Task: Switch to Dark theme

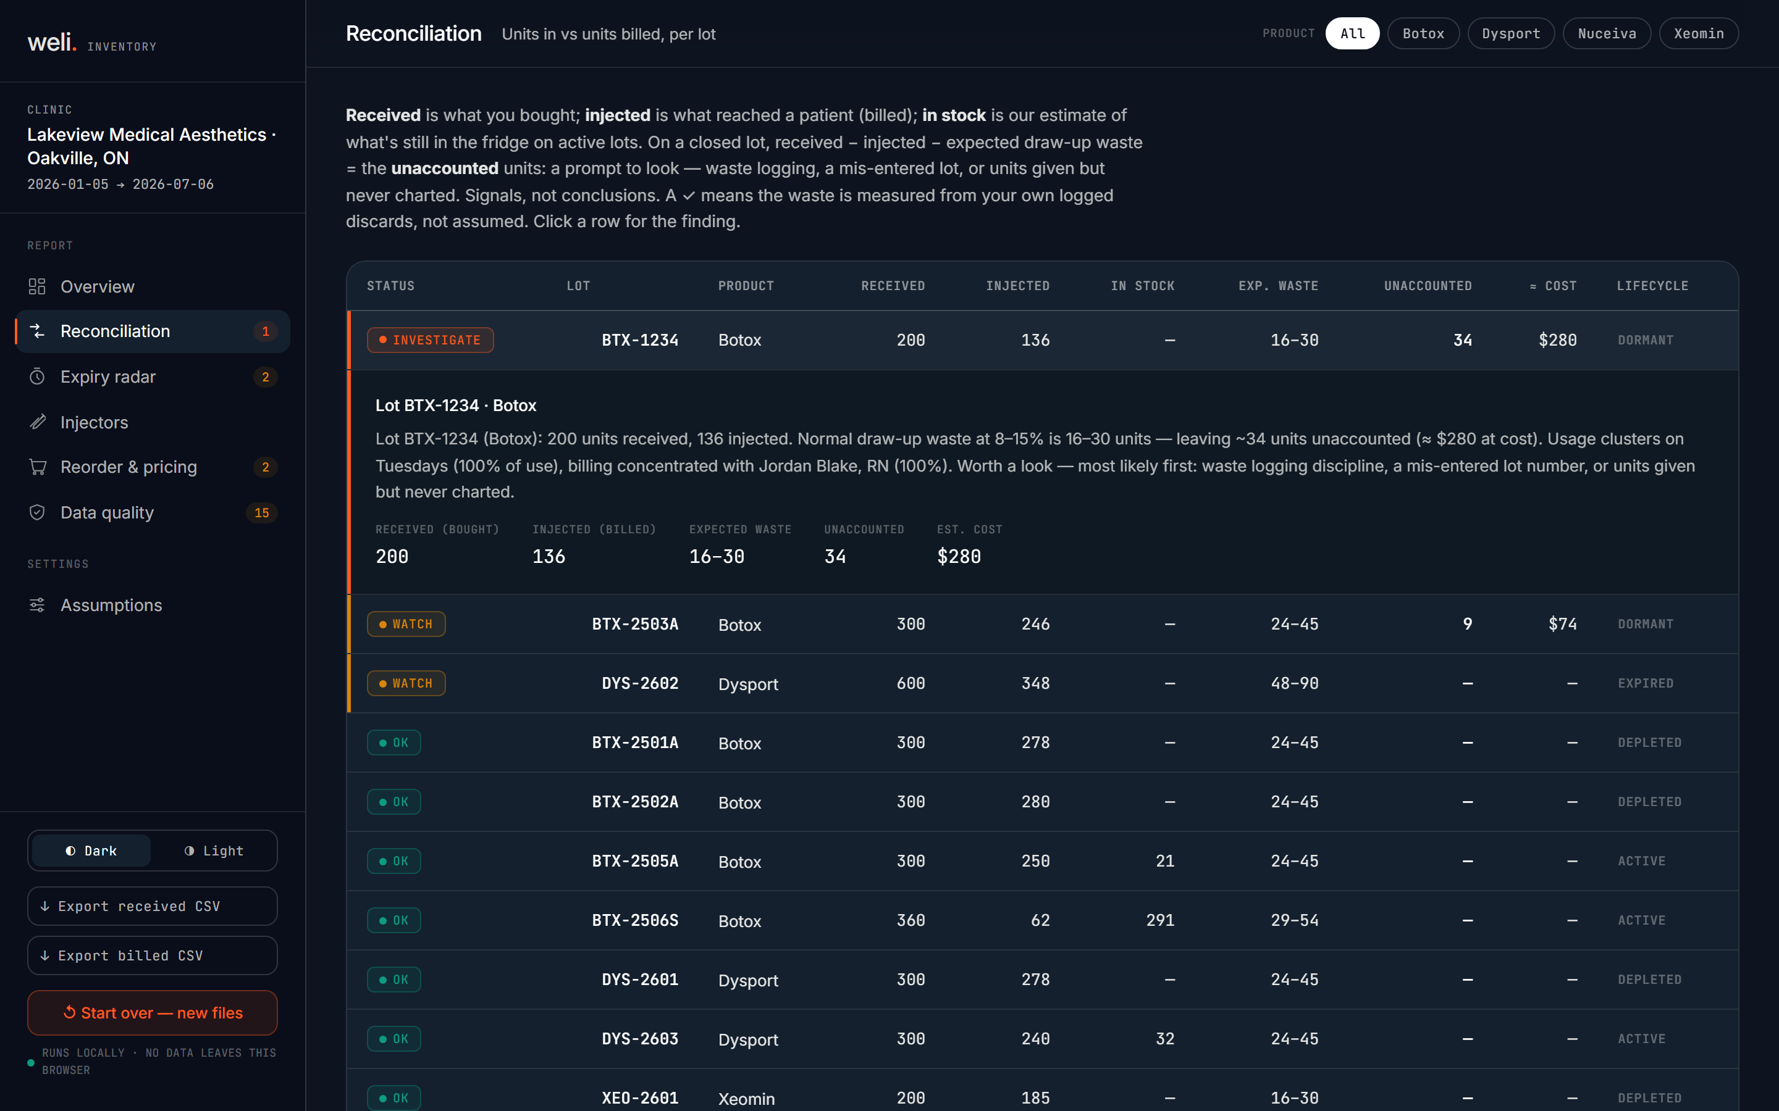Action: [91, 851]
